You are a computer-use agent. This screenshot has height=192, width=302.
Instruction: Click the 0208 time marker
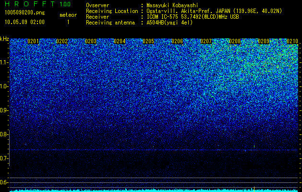(x=235, y=41)
